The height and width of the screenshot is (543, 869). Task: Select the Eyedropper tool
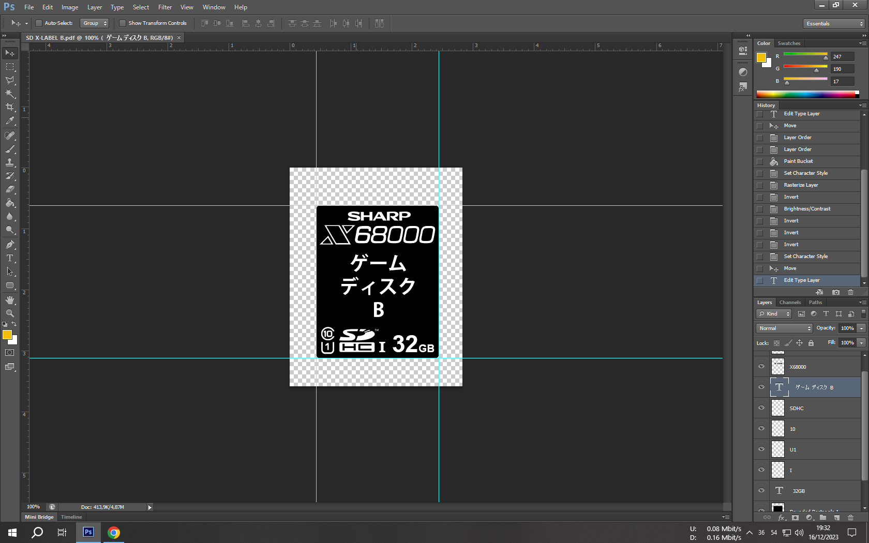click(10, 120)
